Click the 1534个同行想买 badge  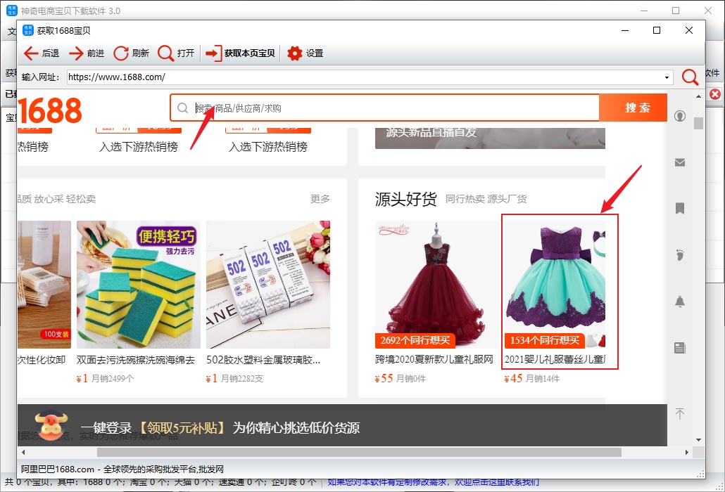545,341
